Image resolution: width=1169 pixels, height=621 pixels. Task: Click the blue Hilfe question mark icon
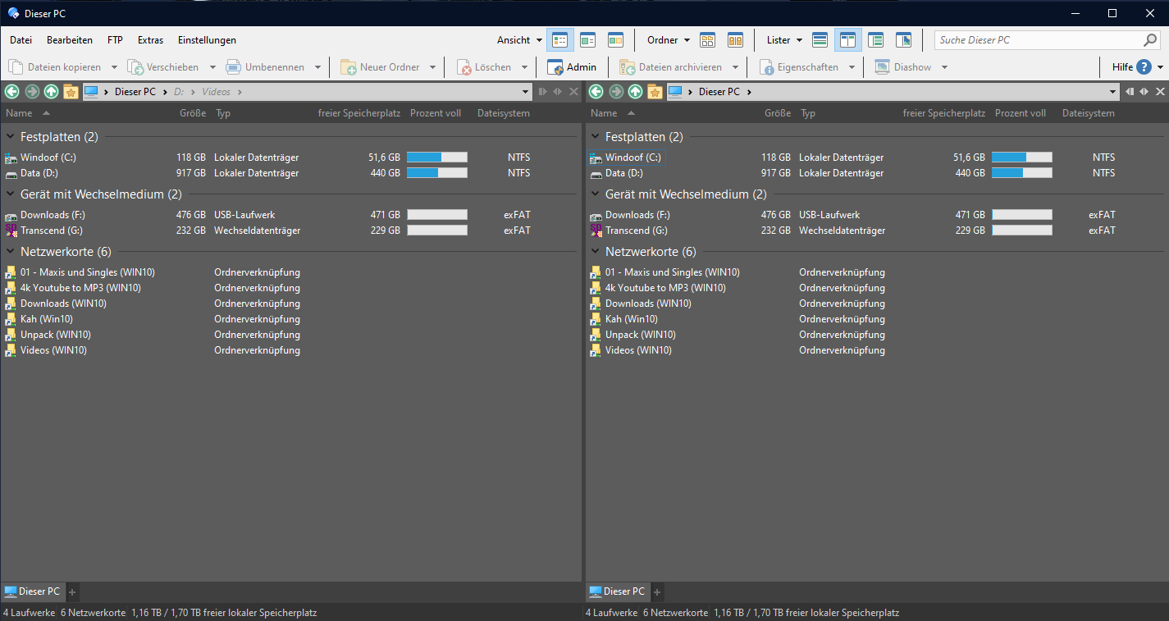click(1144, 67)
